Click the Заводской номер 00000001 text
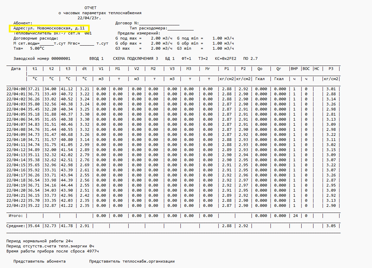Image resolution: width=372 pixels, height=268 pixels. click(42, 58)
